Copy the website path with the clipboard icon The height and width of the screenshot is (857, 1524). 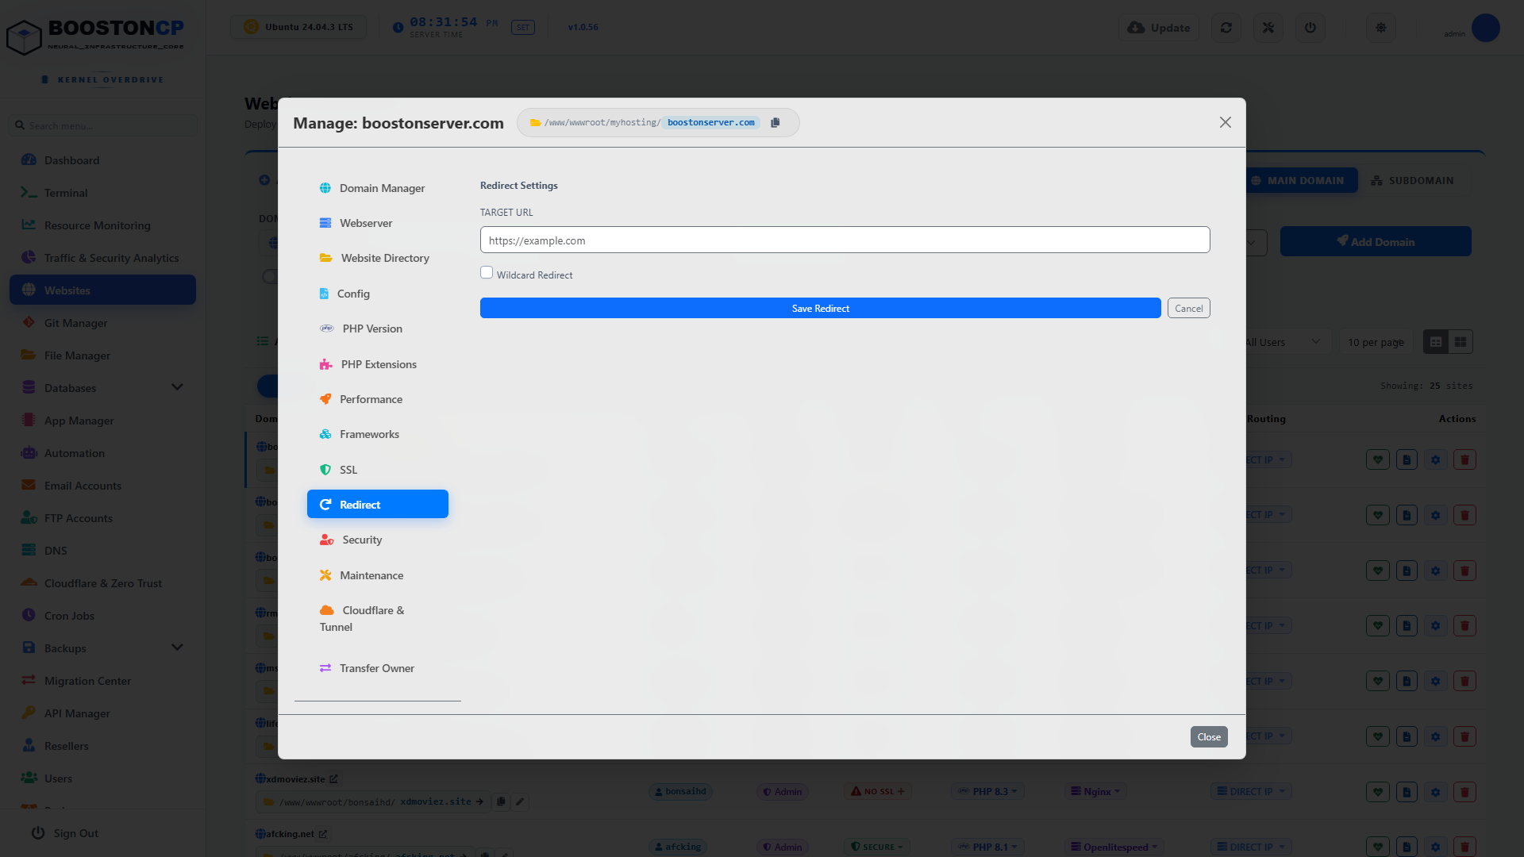tap(775, 122)
